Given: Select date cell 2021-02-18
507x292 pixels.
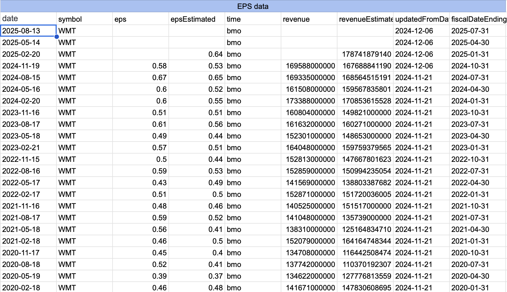Looking at the screenshot, I should pyautogui.click(x=28, y=241).
